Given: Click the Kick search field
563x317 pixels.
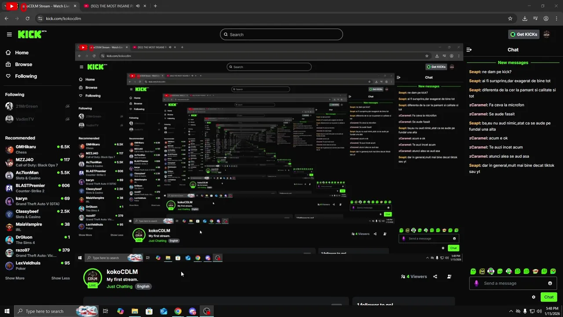Looking at the screenshot, I should 281,34.
